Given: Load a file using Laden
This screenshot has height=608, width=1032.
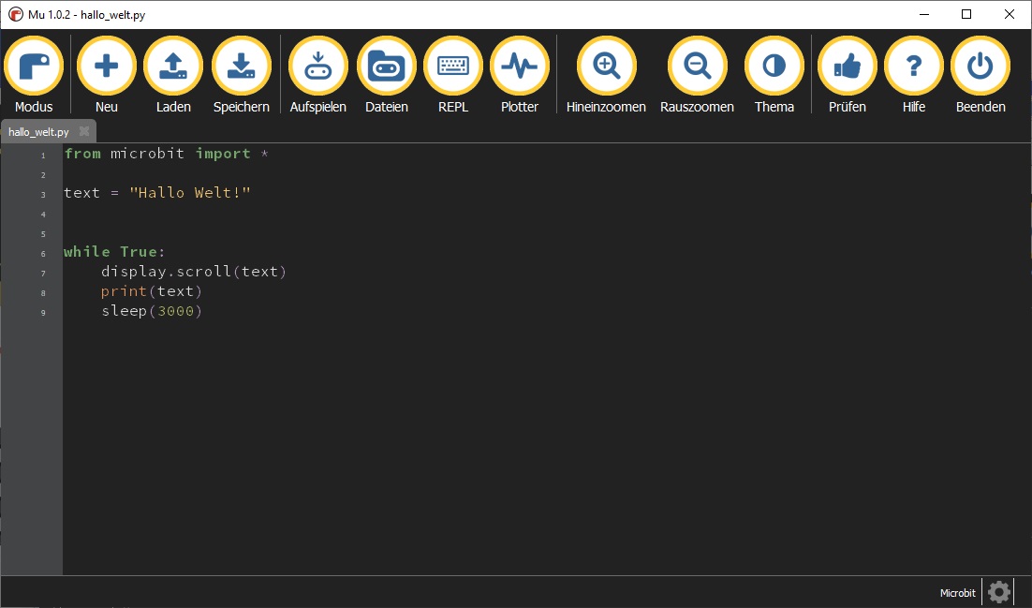Looking at the screenshot, I should click(x=173, y=75).
